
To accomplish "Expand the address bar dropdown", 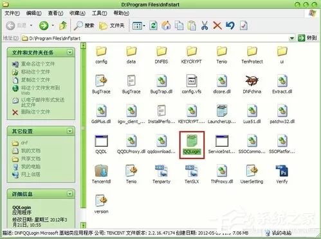I will [291, 38].
